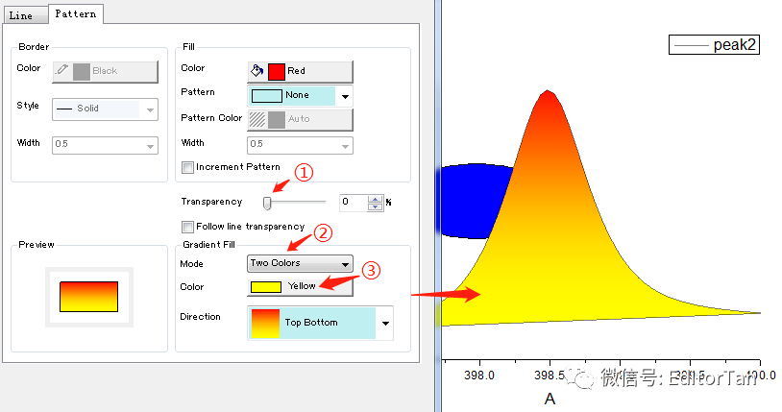Increase transparency with the up spinner arrow

tap(375, 199)
